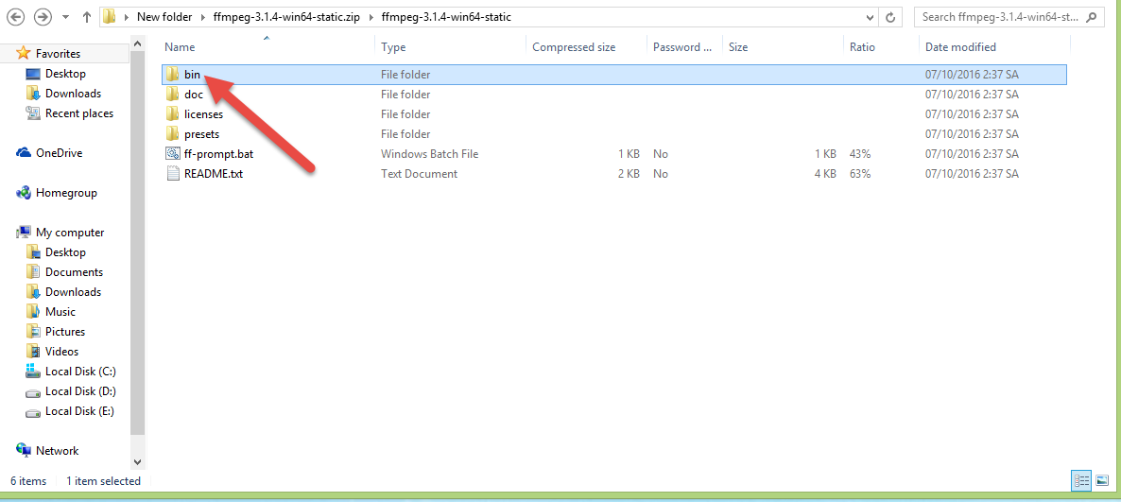Click the 'licenses' folder name

click(204, 114)
